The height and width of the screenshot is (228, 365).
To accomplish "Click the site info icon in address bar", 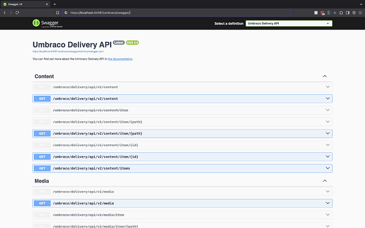I will 66,13.
